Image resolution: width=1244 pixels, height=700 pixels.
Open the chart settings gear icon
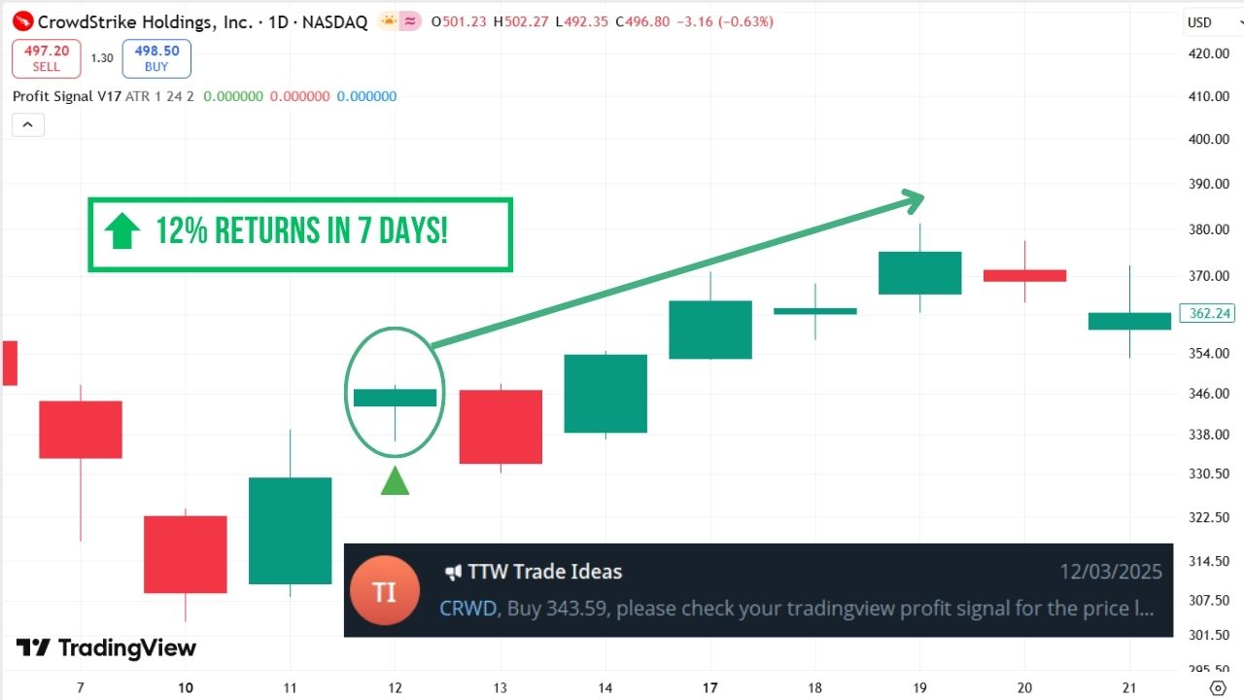pos(1219,688)
